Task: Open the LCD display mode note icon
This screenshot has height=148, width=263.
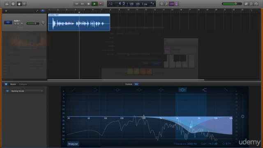Action: point(111,4)
